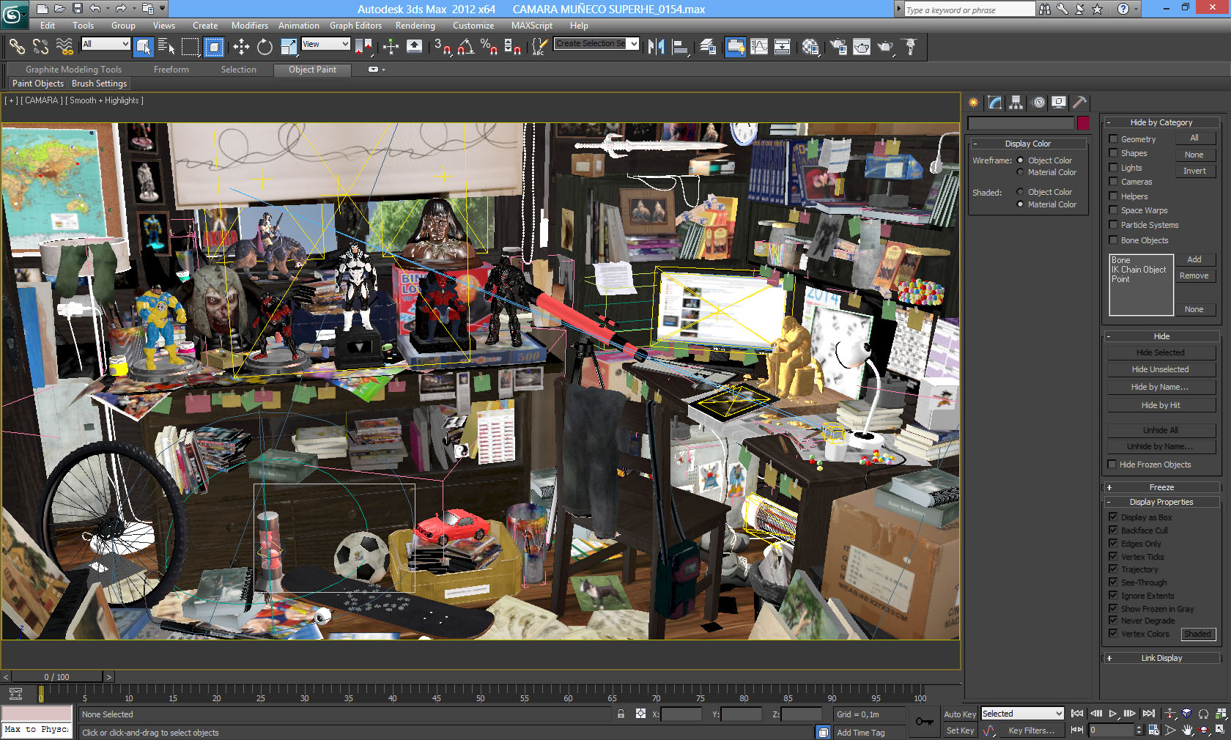Open the selection filter All dropdown
This screenshot has width=1231, height=740.
106,44
